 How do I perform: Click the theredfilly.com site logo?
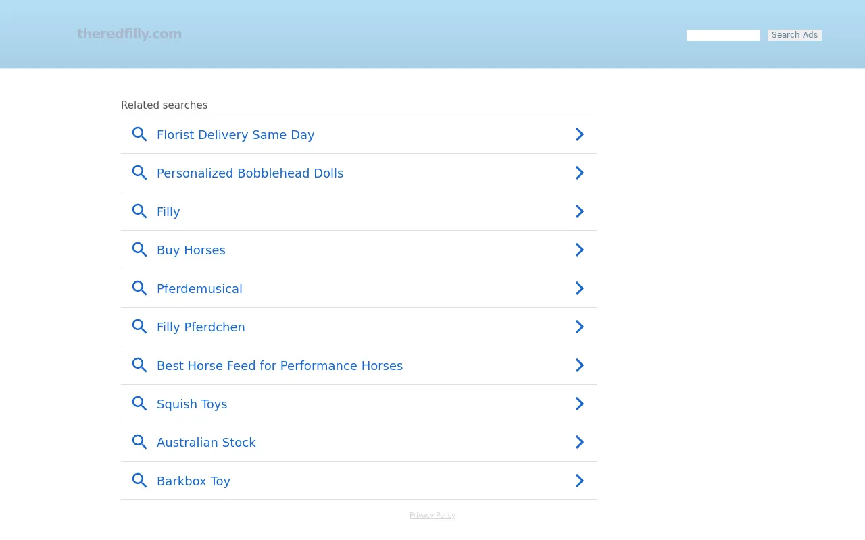click(x=129, y=34)
